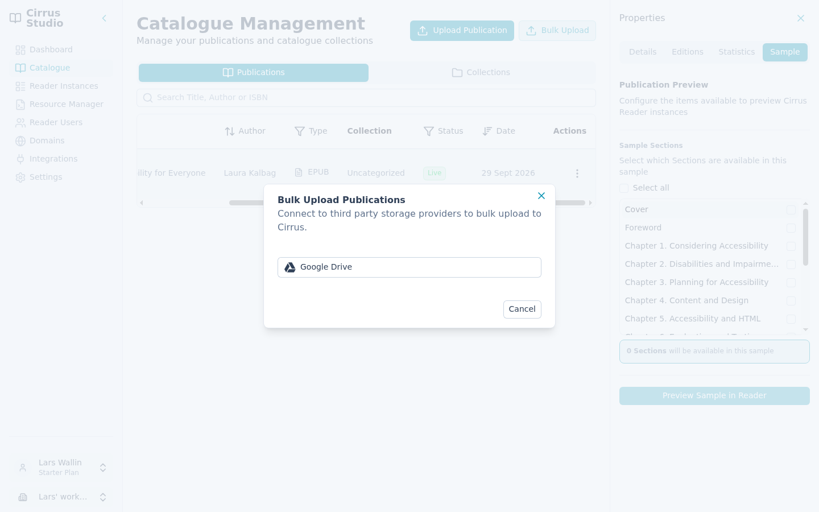Click Cancel in the Bulk Upload dialog

(x=522, y=309)
